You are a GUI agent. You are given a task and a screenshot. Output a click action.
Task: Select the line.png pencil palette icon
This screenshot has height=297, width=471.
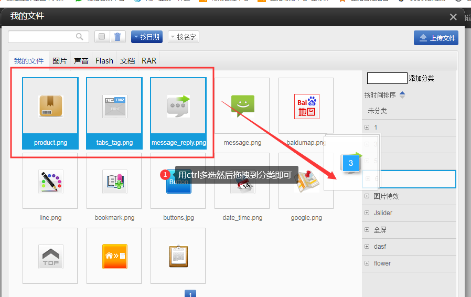click(x=50, y=182)
